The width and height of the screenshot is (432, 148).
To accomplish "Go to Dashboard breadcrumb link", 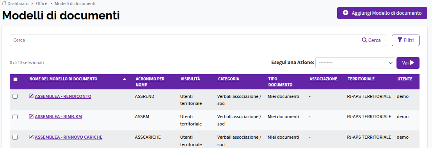I will (x=18, y=3).
